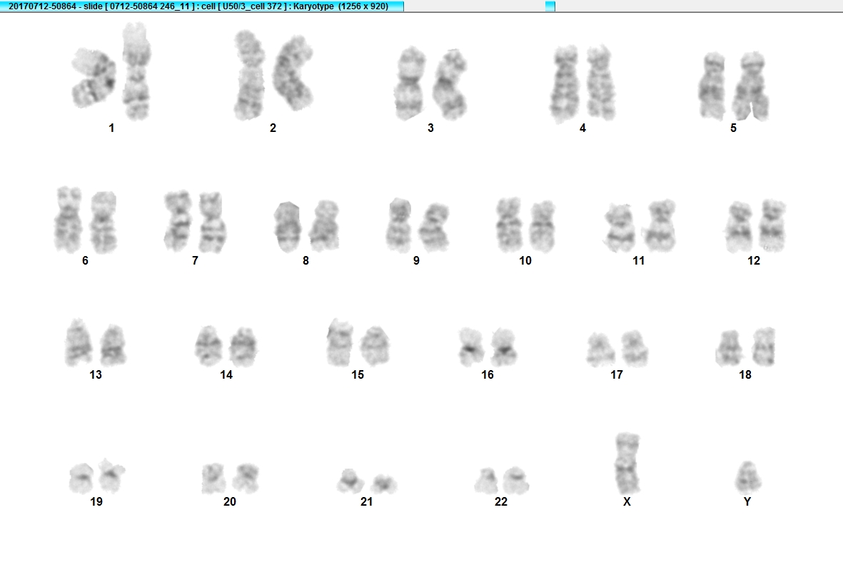Screen dimensions: 843x577
Task: Click the label '20'
Action: [x=230, y=501]
